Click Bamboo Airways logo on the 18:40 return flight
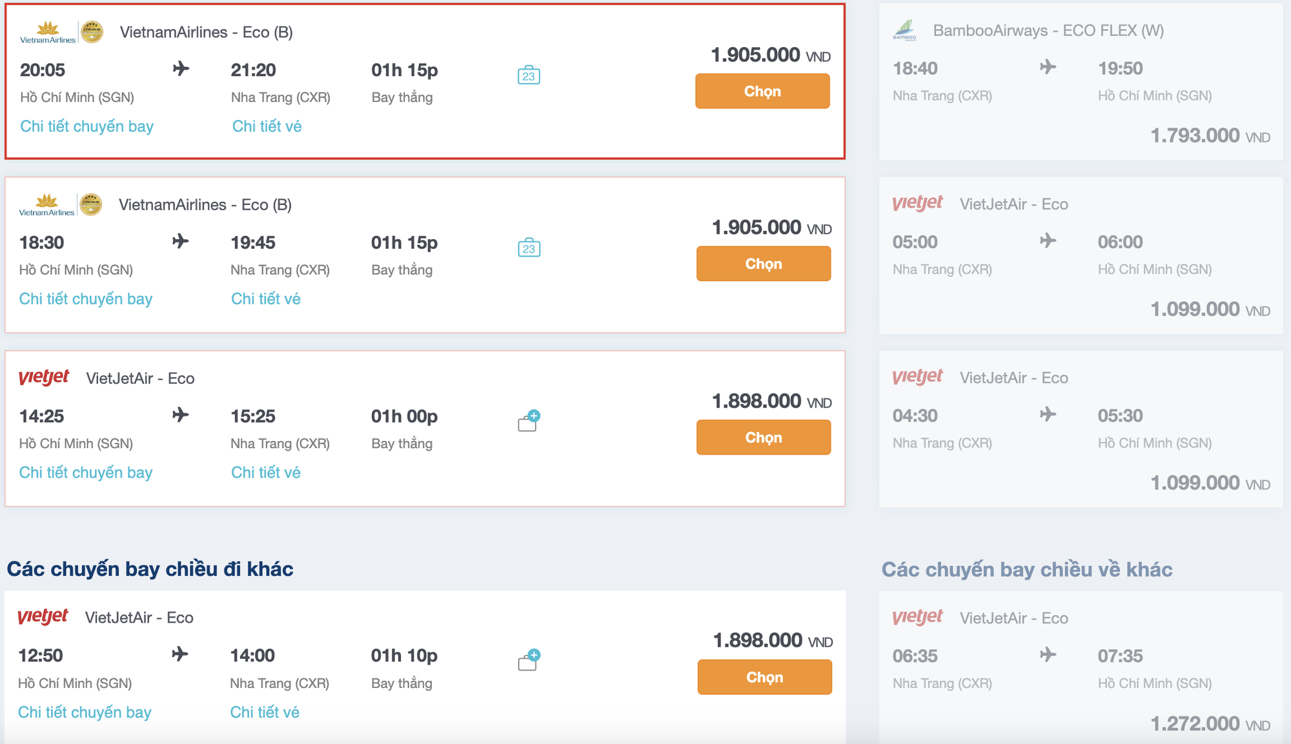1291x744 pixels. tap(904, 30)
